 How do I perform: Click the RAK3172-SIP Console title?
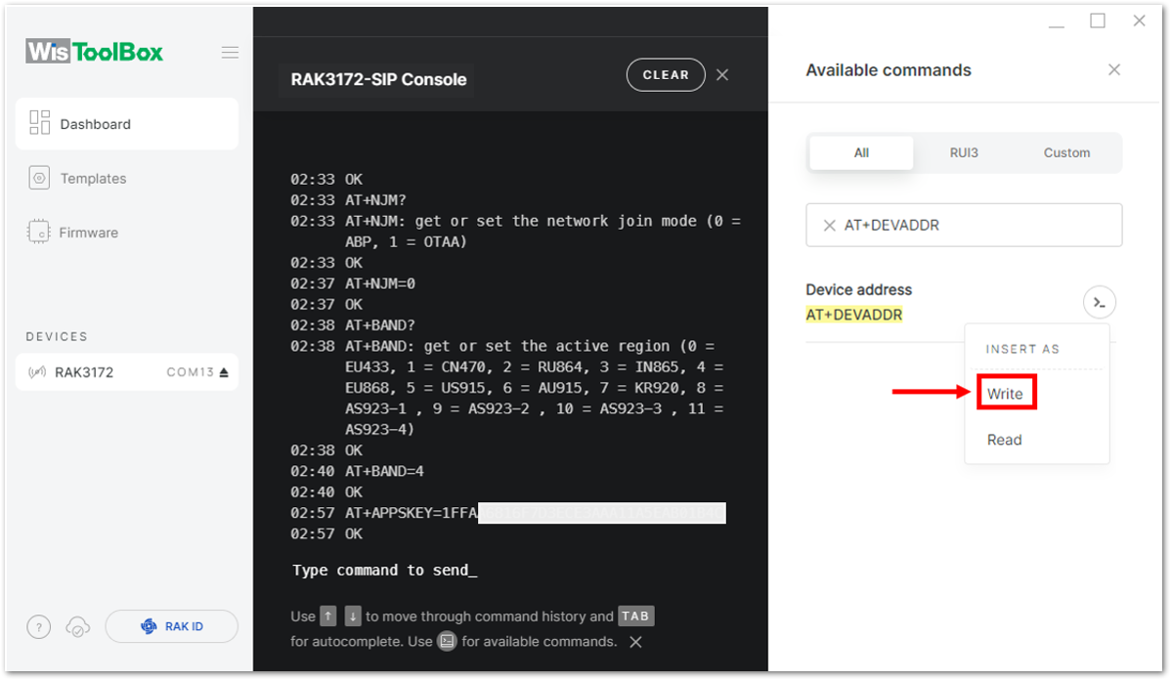tap(378, 79)
